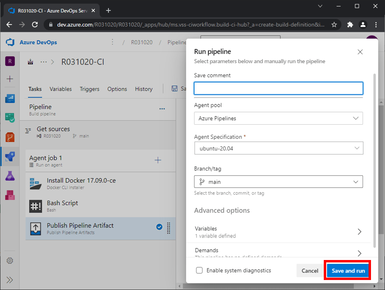
Task: Bookmark this page with the star
Action: 334,24
